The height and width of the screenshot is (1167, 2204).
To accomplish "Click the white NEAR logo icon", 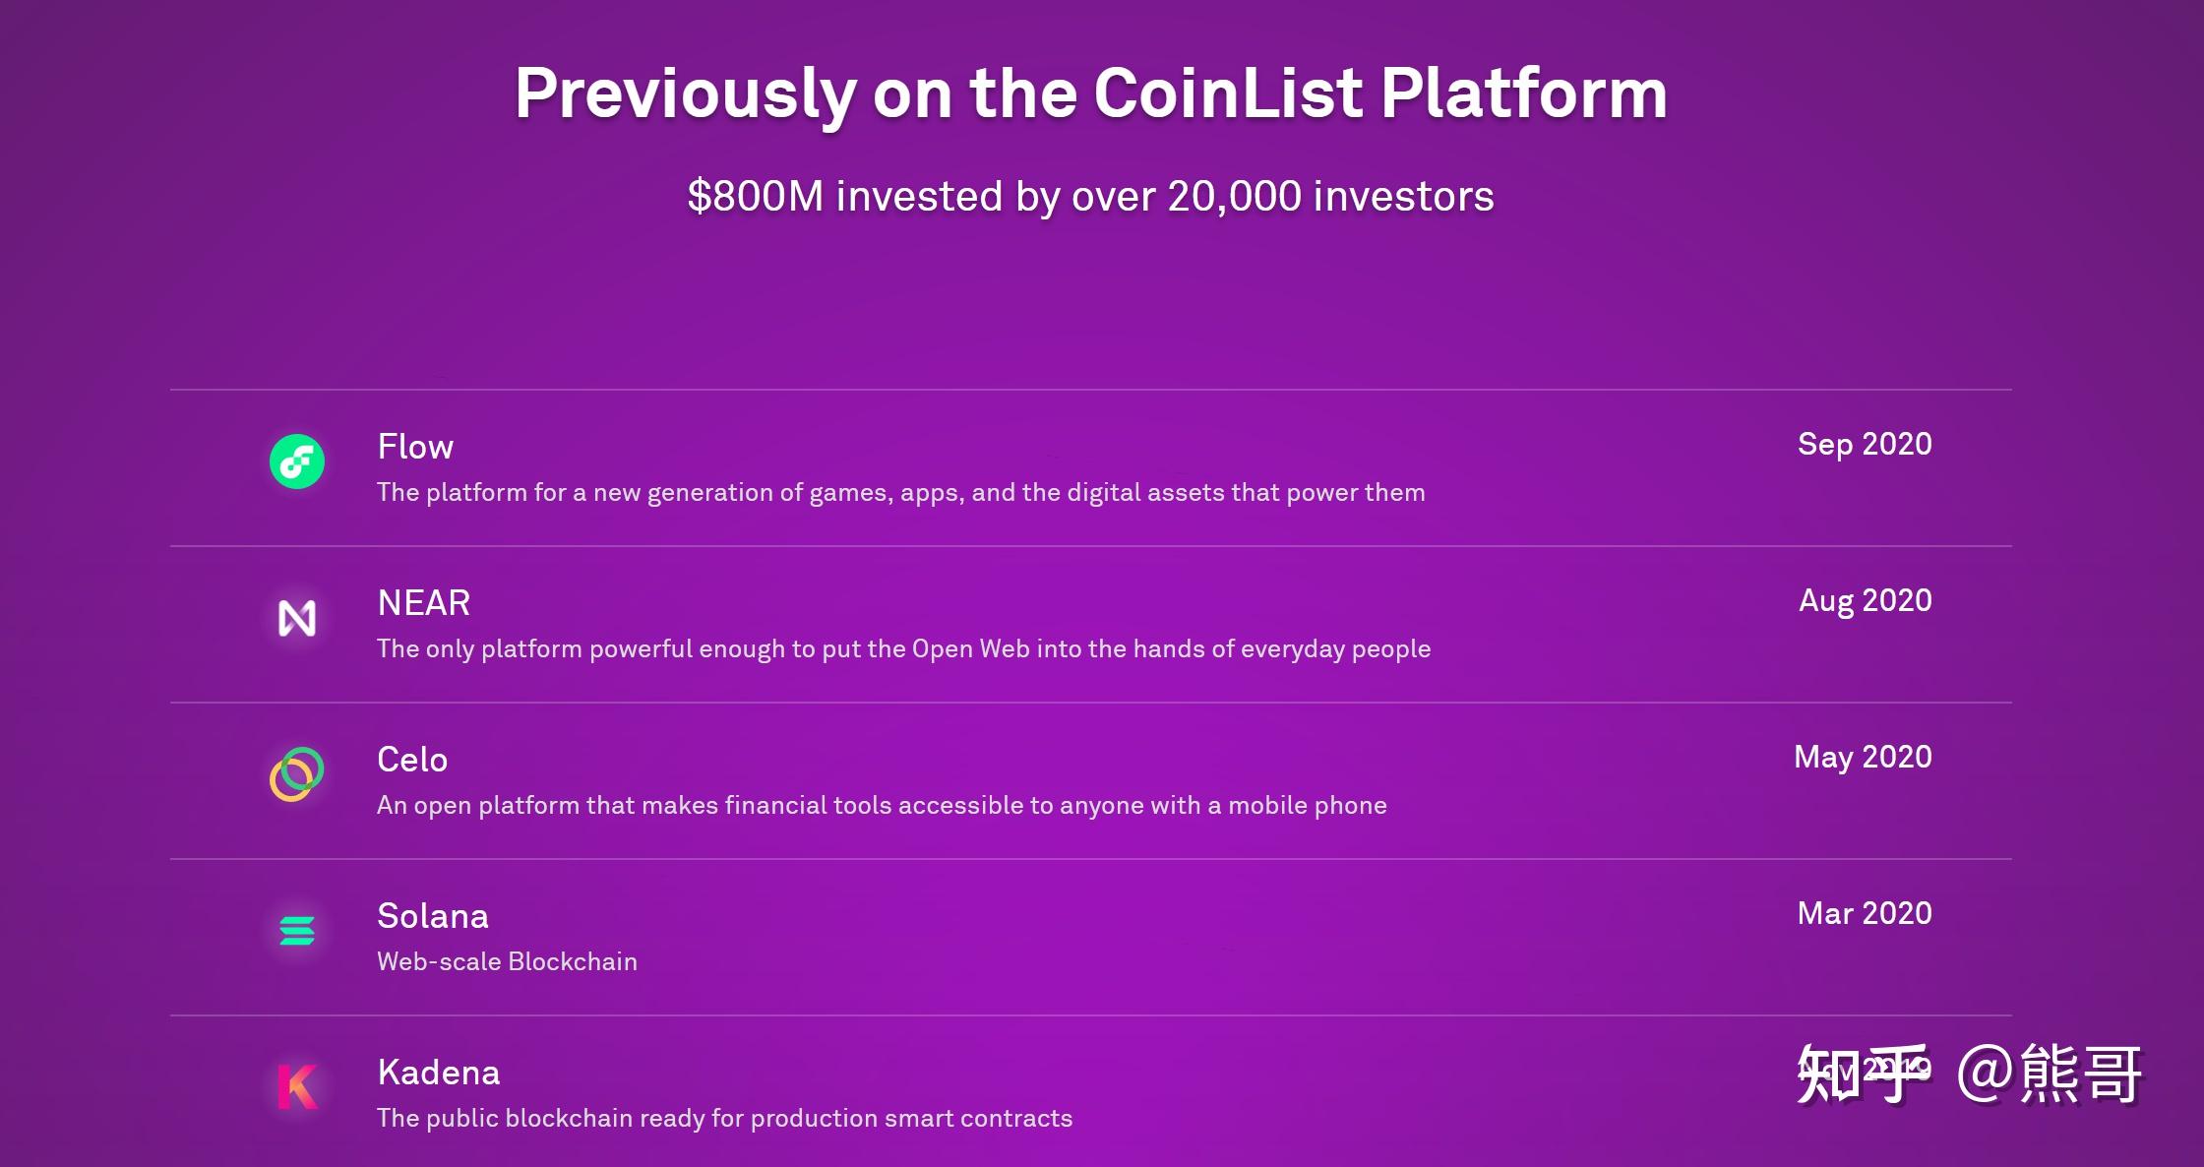I will pyautogui.click(x=297, y=618).
